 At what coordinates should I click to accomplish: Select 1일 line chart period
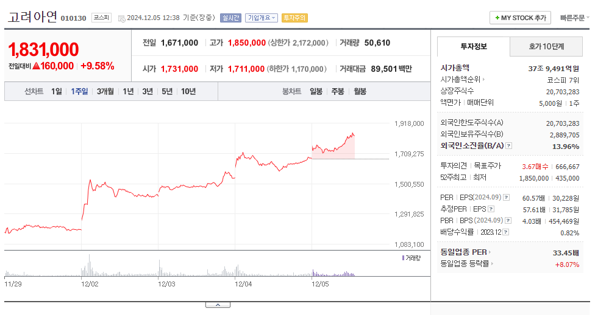click(57, 91)
